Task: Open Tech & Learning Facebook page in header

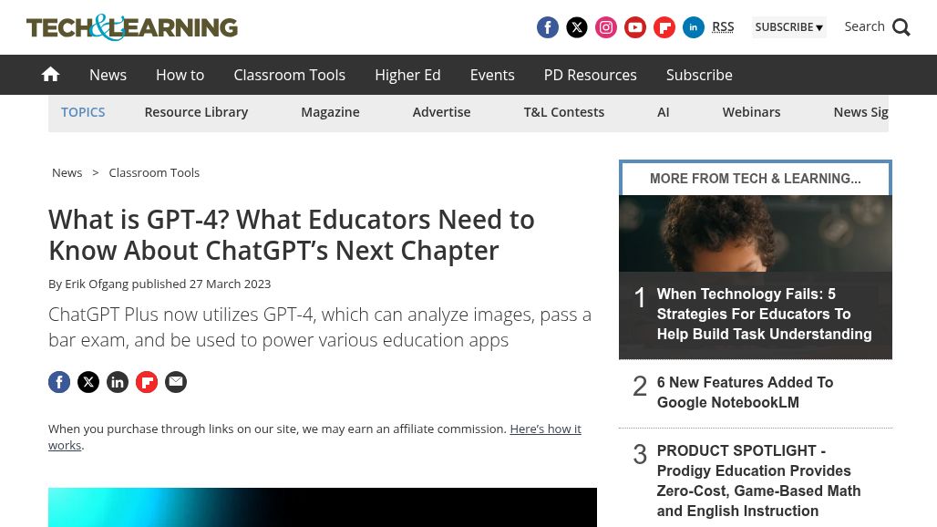Action: click(x=547, y=27)
